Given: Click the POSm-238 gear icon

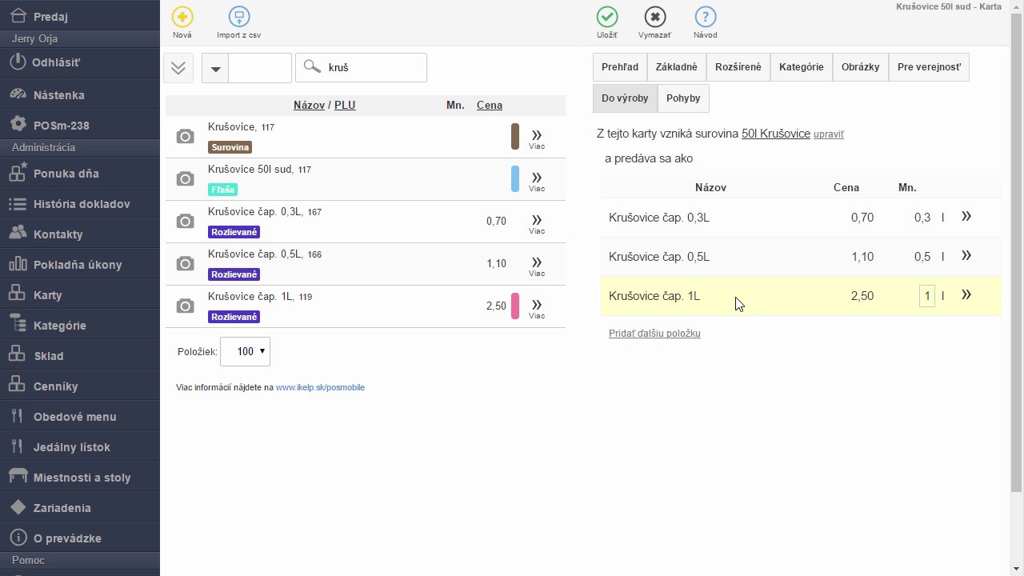Looking at the screenshot, I should tap(18, 125).
